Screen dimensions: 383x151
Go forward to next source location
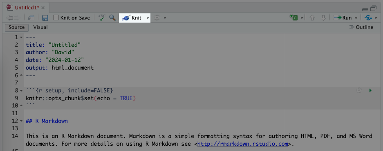pyautogui.click(x=17, y=18)
